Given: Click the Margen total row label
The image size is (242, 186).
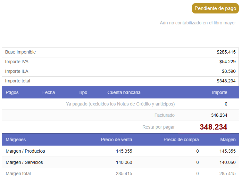Looking at the screenshot, I should coord(18,173).
